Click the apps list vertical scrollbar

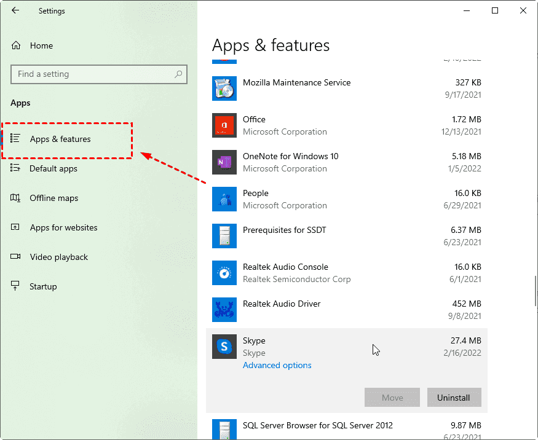pyautogui.click(x=536, y=291)
